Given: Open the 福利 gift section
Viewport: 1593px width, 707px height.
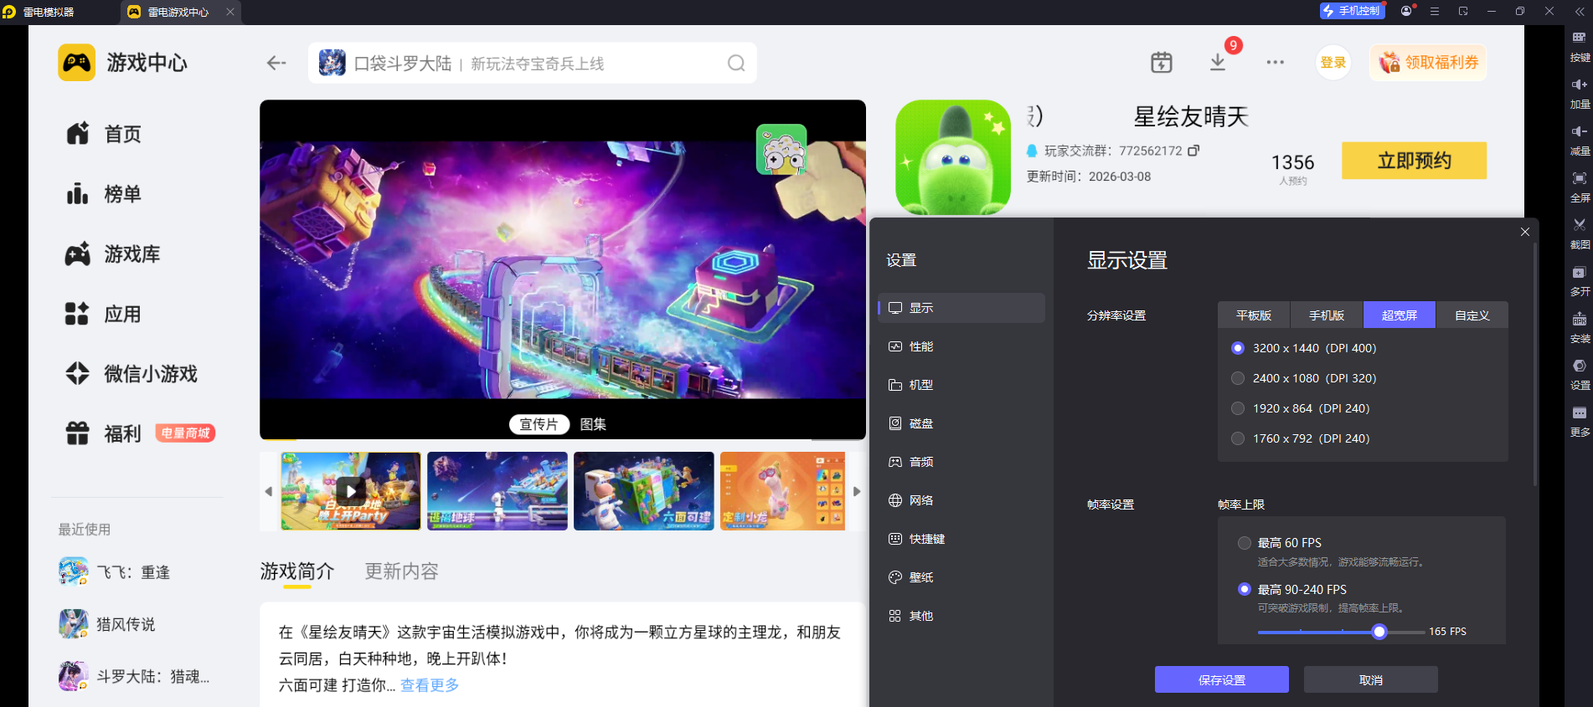Looking at the screenshot, I should tap(104, 433).
